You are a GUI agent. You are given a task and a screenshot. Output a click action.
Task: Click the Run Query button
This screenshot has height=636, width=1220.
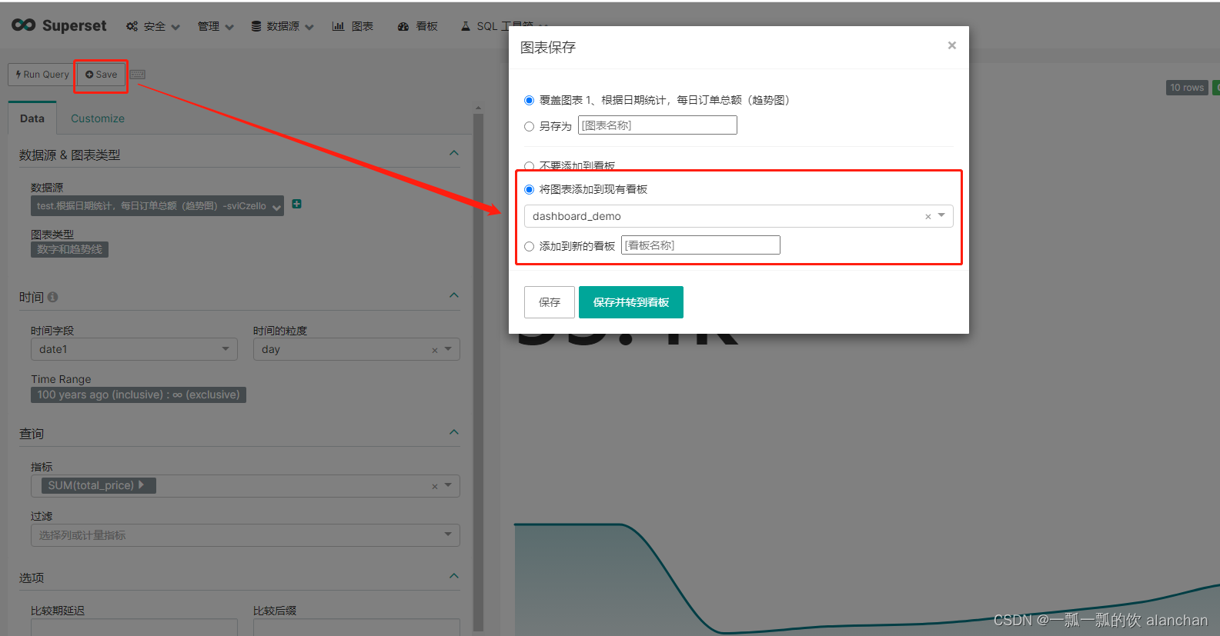[42, 75]
